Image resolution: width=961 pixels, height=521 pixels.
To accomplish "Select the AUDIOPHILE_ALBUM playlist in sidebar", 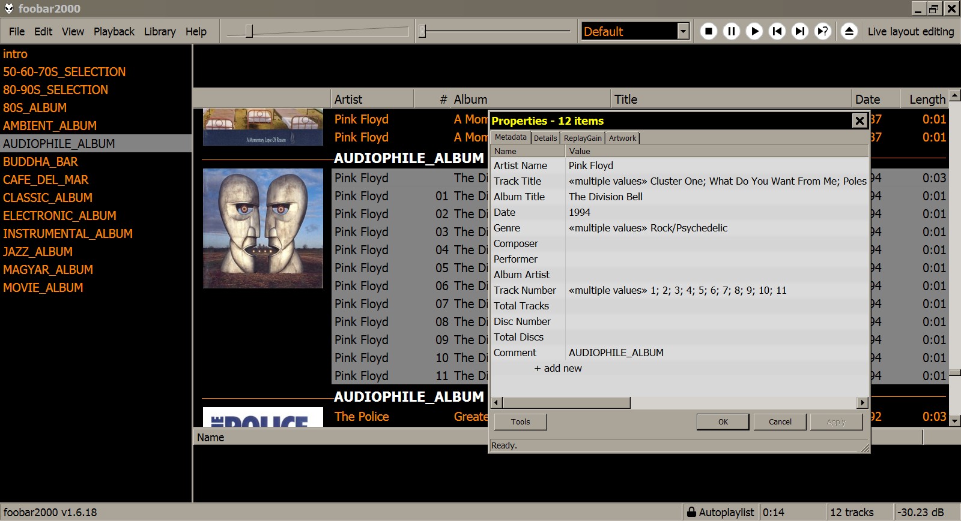I will [95, 144].
